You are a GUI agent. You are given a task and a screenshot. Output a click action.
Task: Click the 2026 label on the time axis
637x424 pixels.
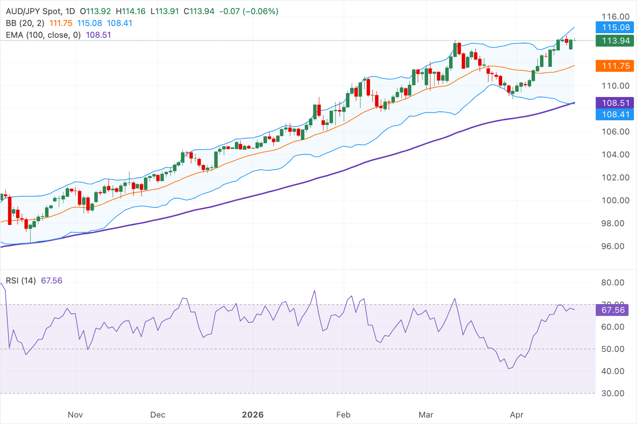tap(253, 414)
